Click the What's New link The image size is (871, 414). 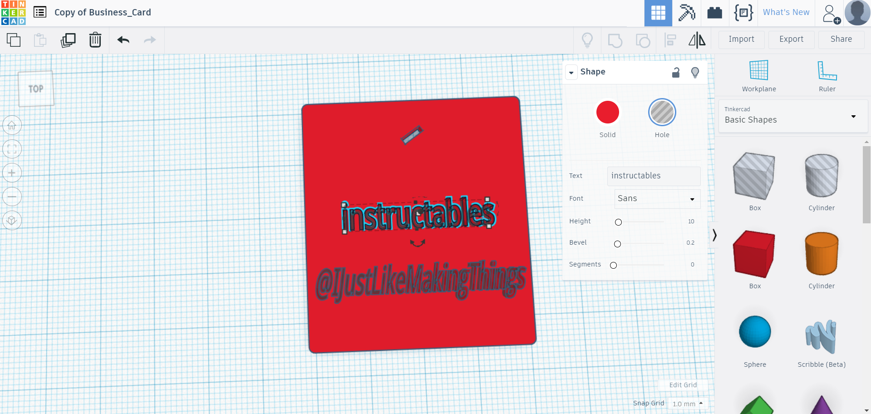pyautogui.click(x=786, y=12)
